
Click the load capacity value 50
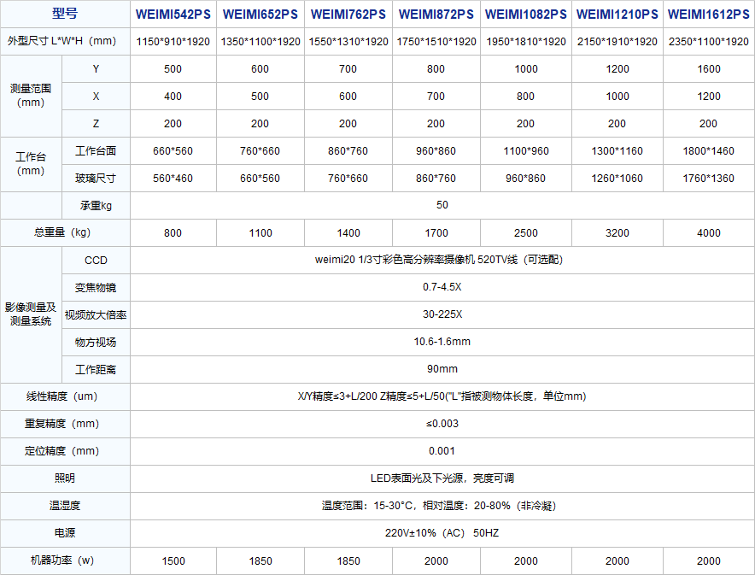[x=442, y=205]
